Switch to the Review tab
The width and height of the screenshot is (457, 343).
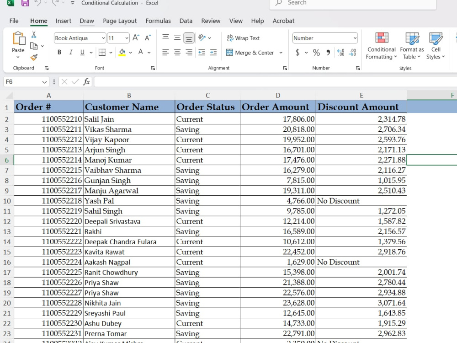pyautogui.click(x=210, y=21)
